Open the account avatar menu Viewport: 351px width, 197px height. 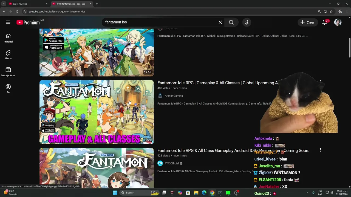click(338, 22)
